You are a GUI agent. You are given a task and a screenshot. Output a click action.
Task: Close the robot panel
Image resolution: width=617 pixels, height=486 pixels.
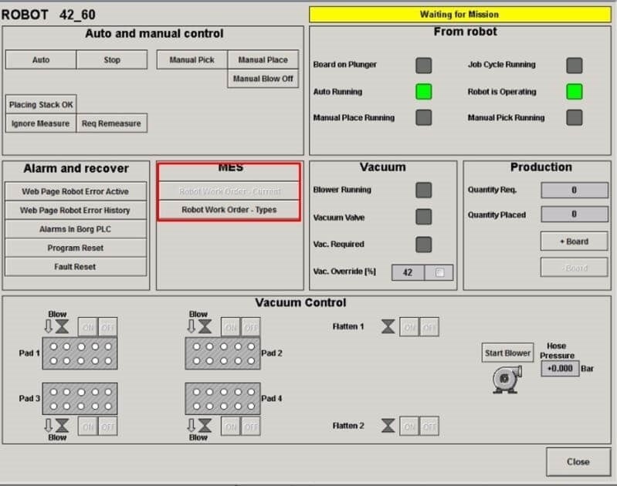[x=578, y=461]
